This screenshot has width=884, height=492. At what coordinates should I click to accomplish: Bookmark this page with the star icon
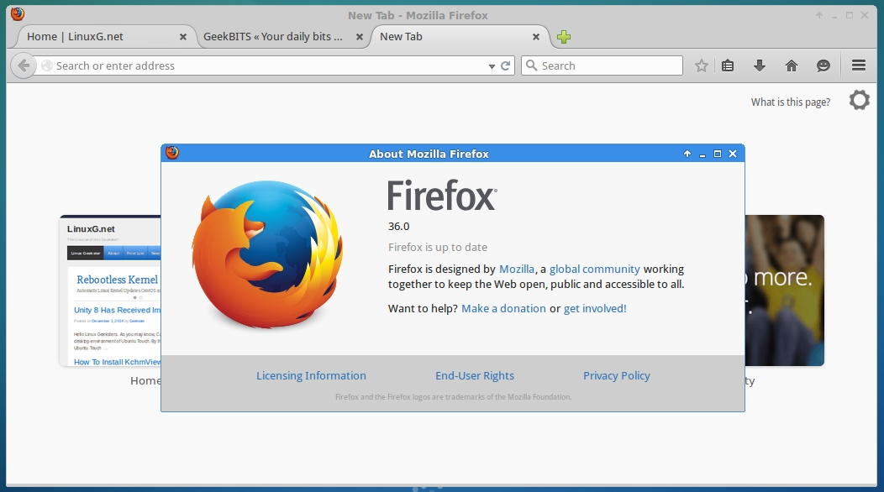[702, 66]
